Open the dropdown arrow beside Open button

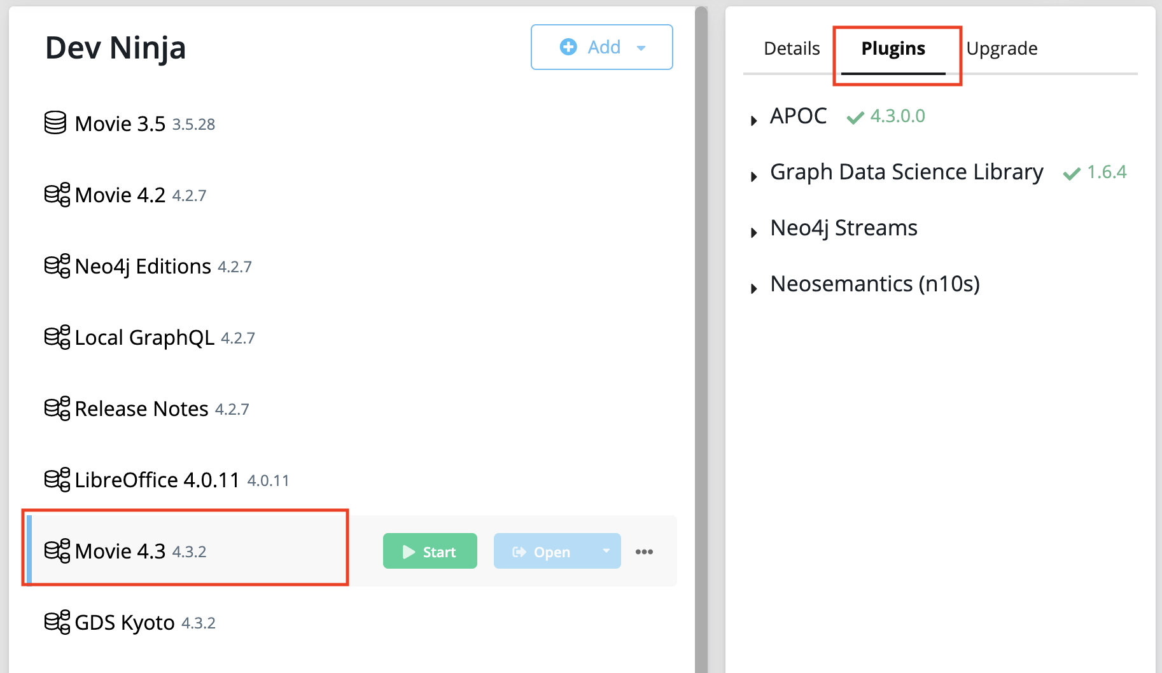point(606,551)
